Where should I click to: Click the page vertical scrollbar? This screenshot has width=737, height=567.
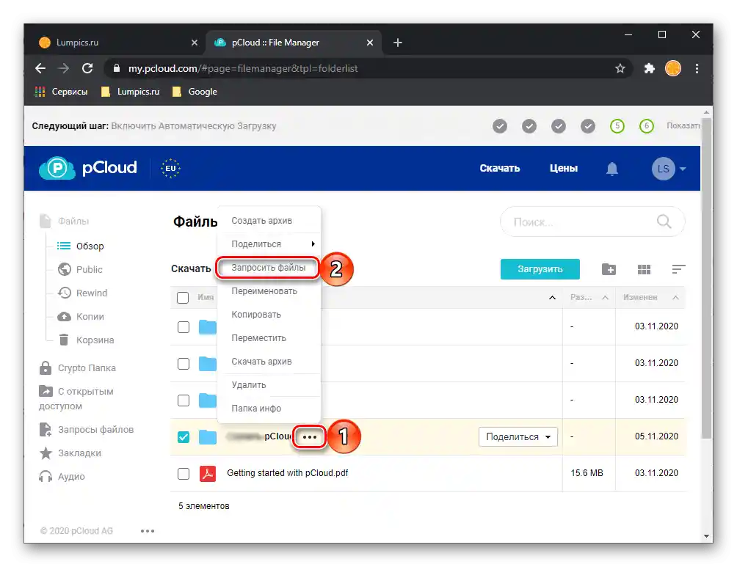tap(706, 277)
